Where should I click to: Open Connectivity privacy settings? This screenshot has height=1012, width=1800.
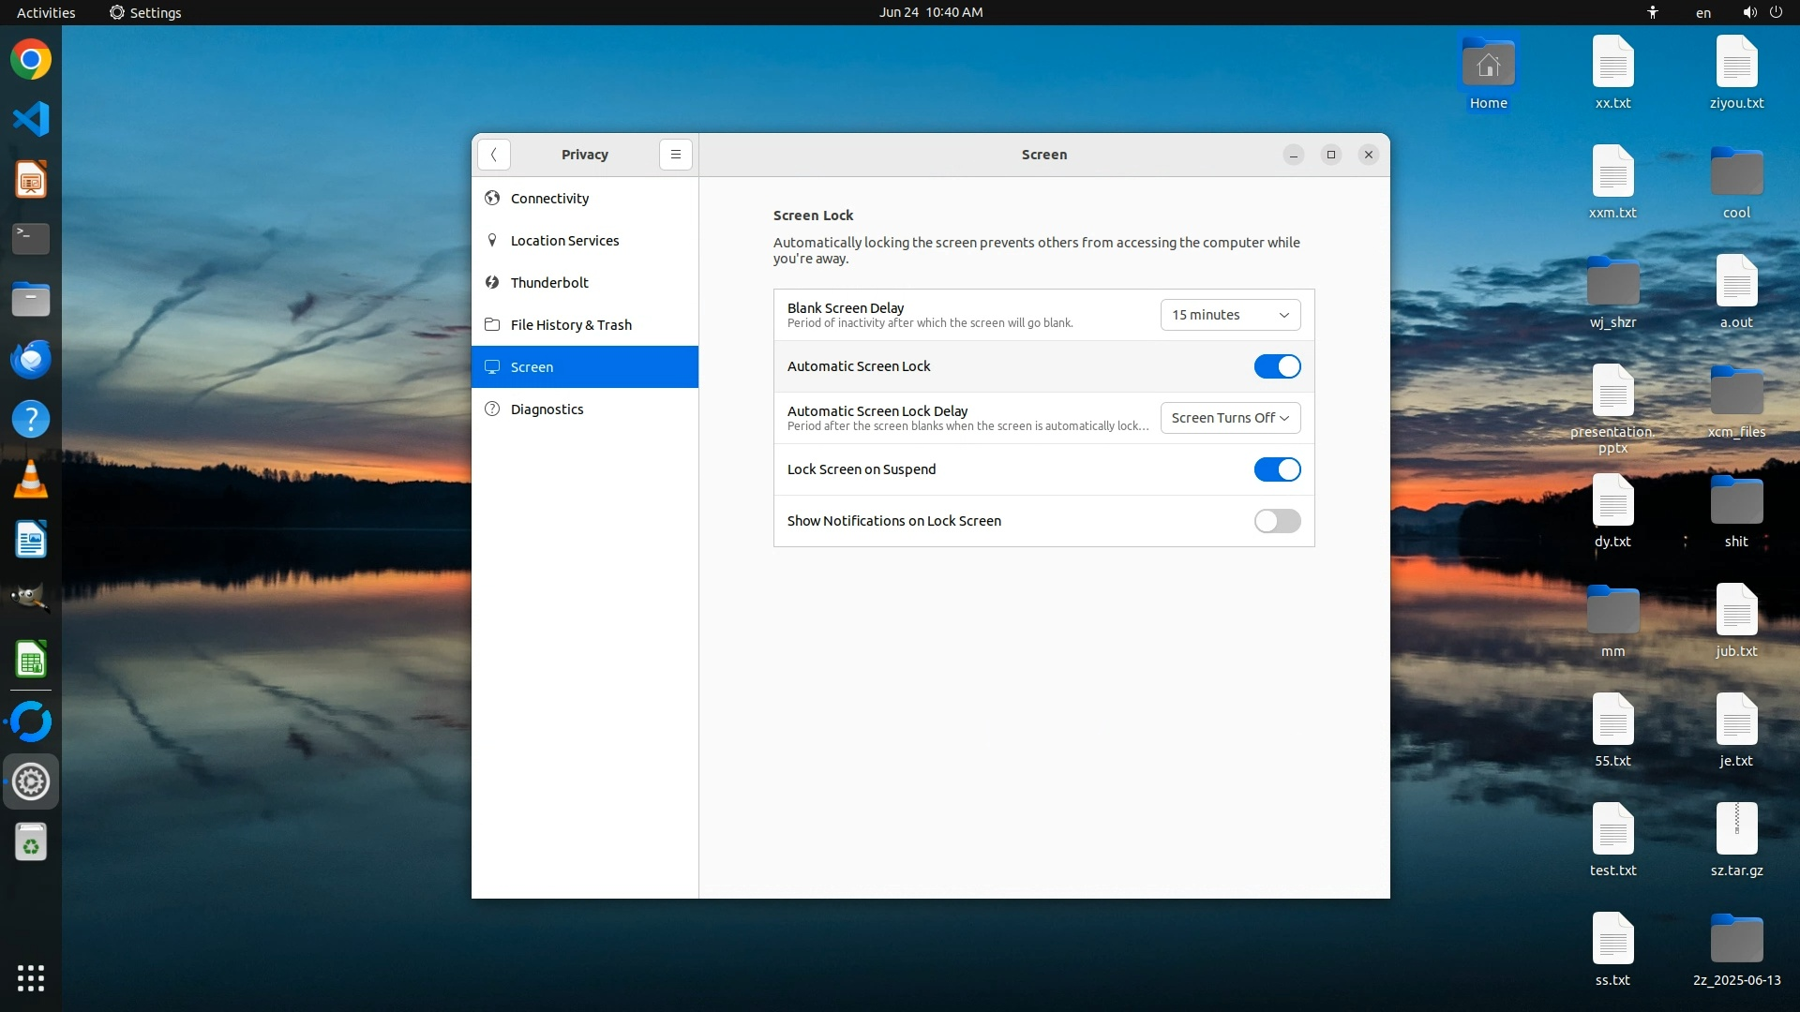549,199
